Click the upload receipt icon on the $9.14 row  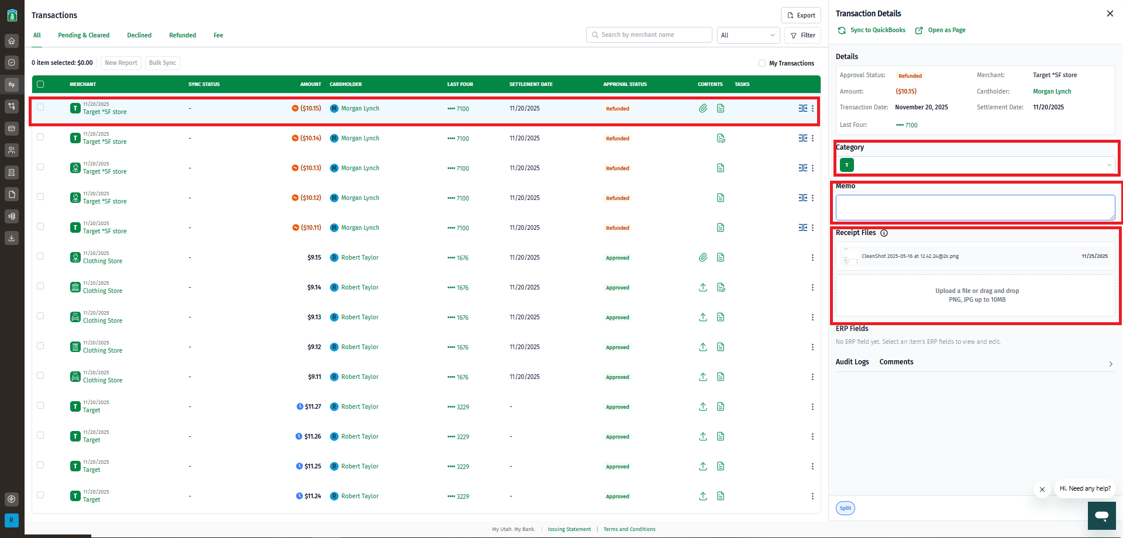(x=703, y=287)
